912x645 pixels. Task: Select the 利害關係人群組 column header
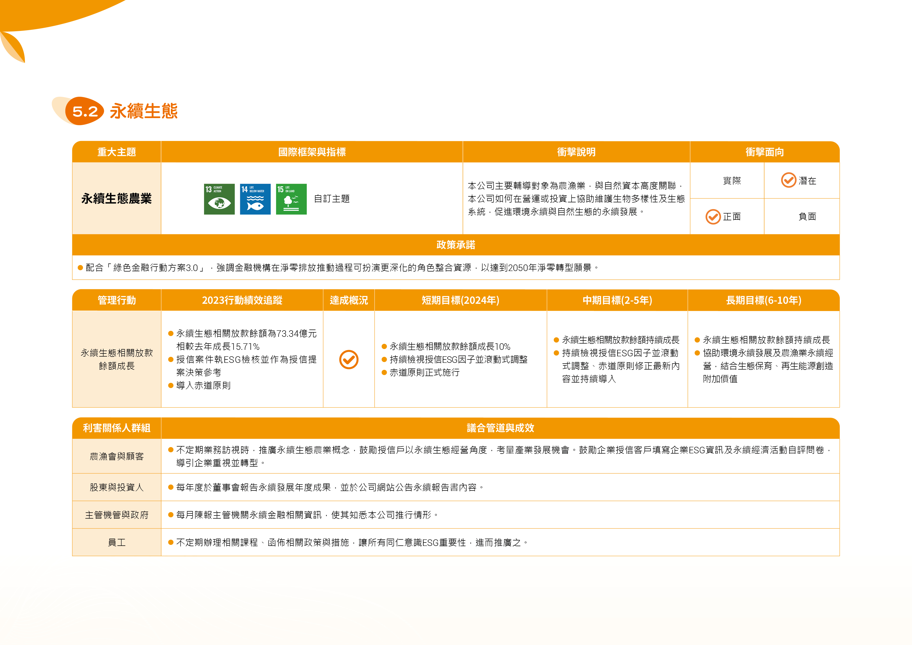(116, 428)
